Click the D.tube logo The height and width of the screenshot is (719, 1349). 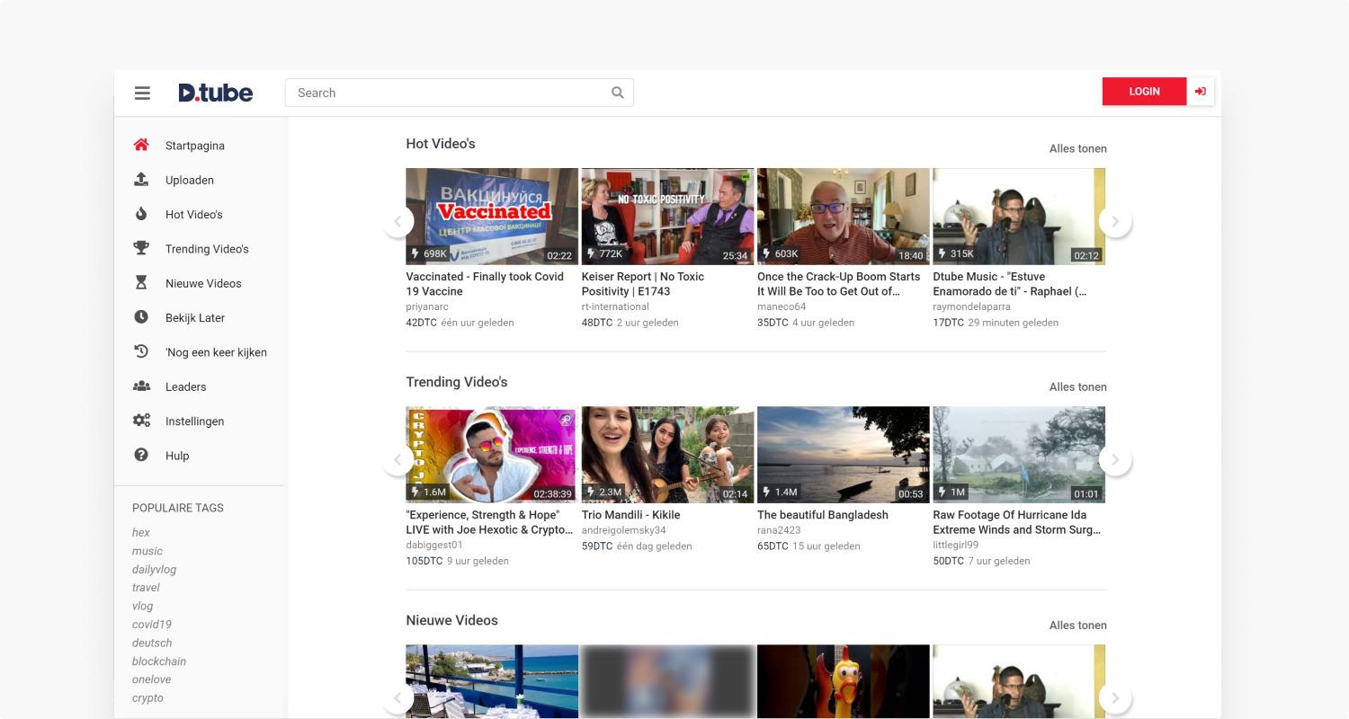216,93
